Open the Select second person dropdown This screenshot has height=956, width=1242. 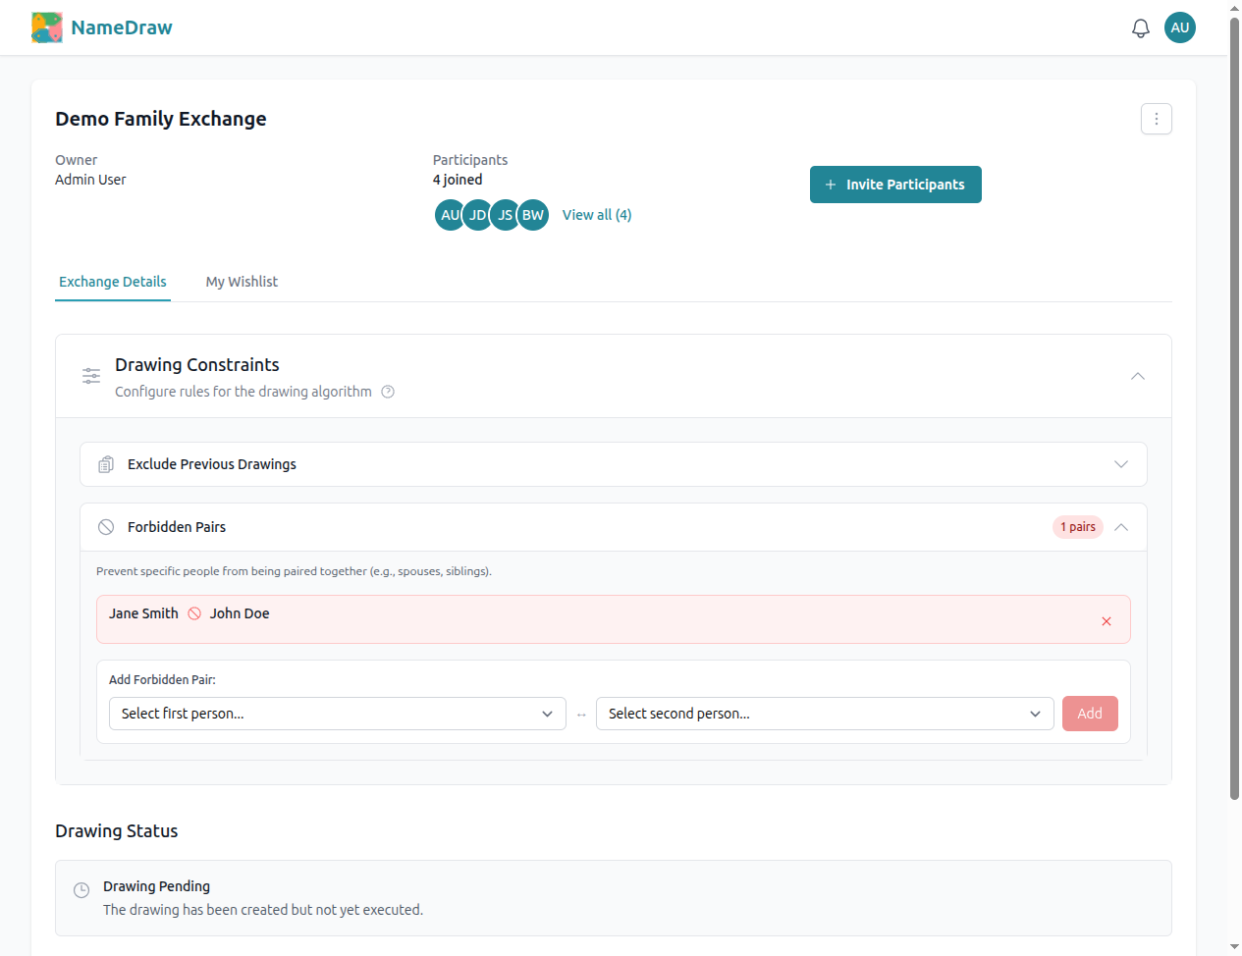pyautogui.click(x=824, y=714)
